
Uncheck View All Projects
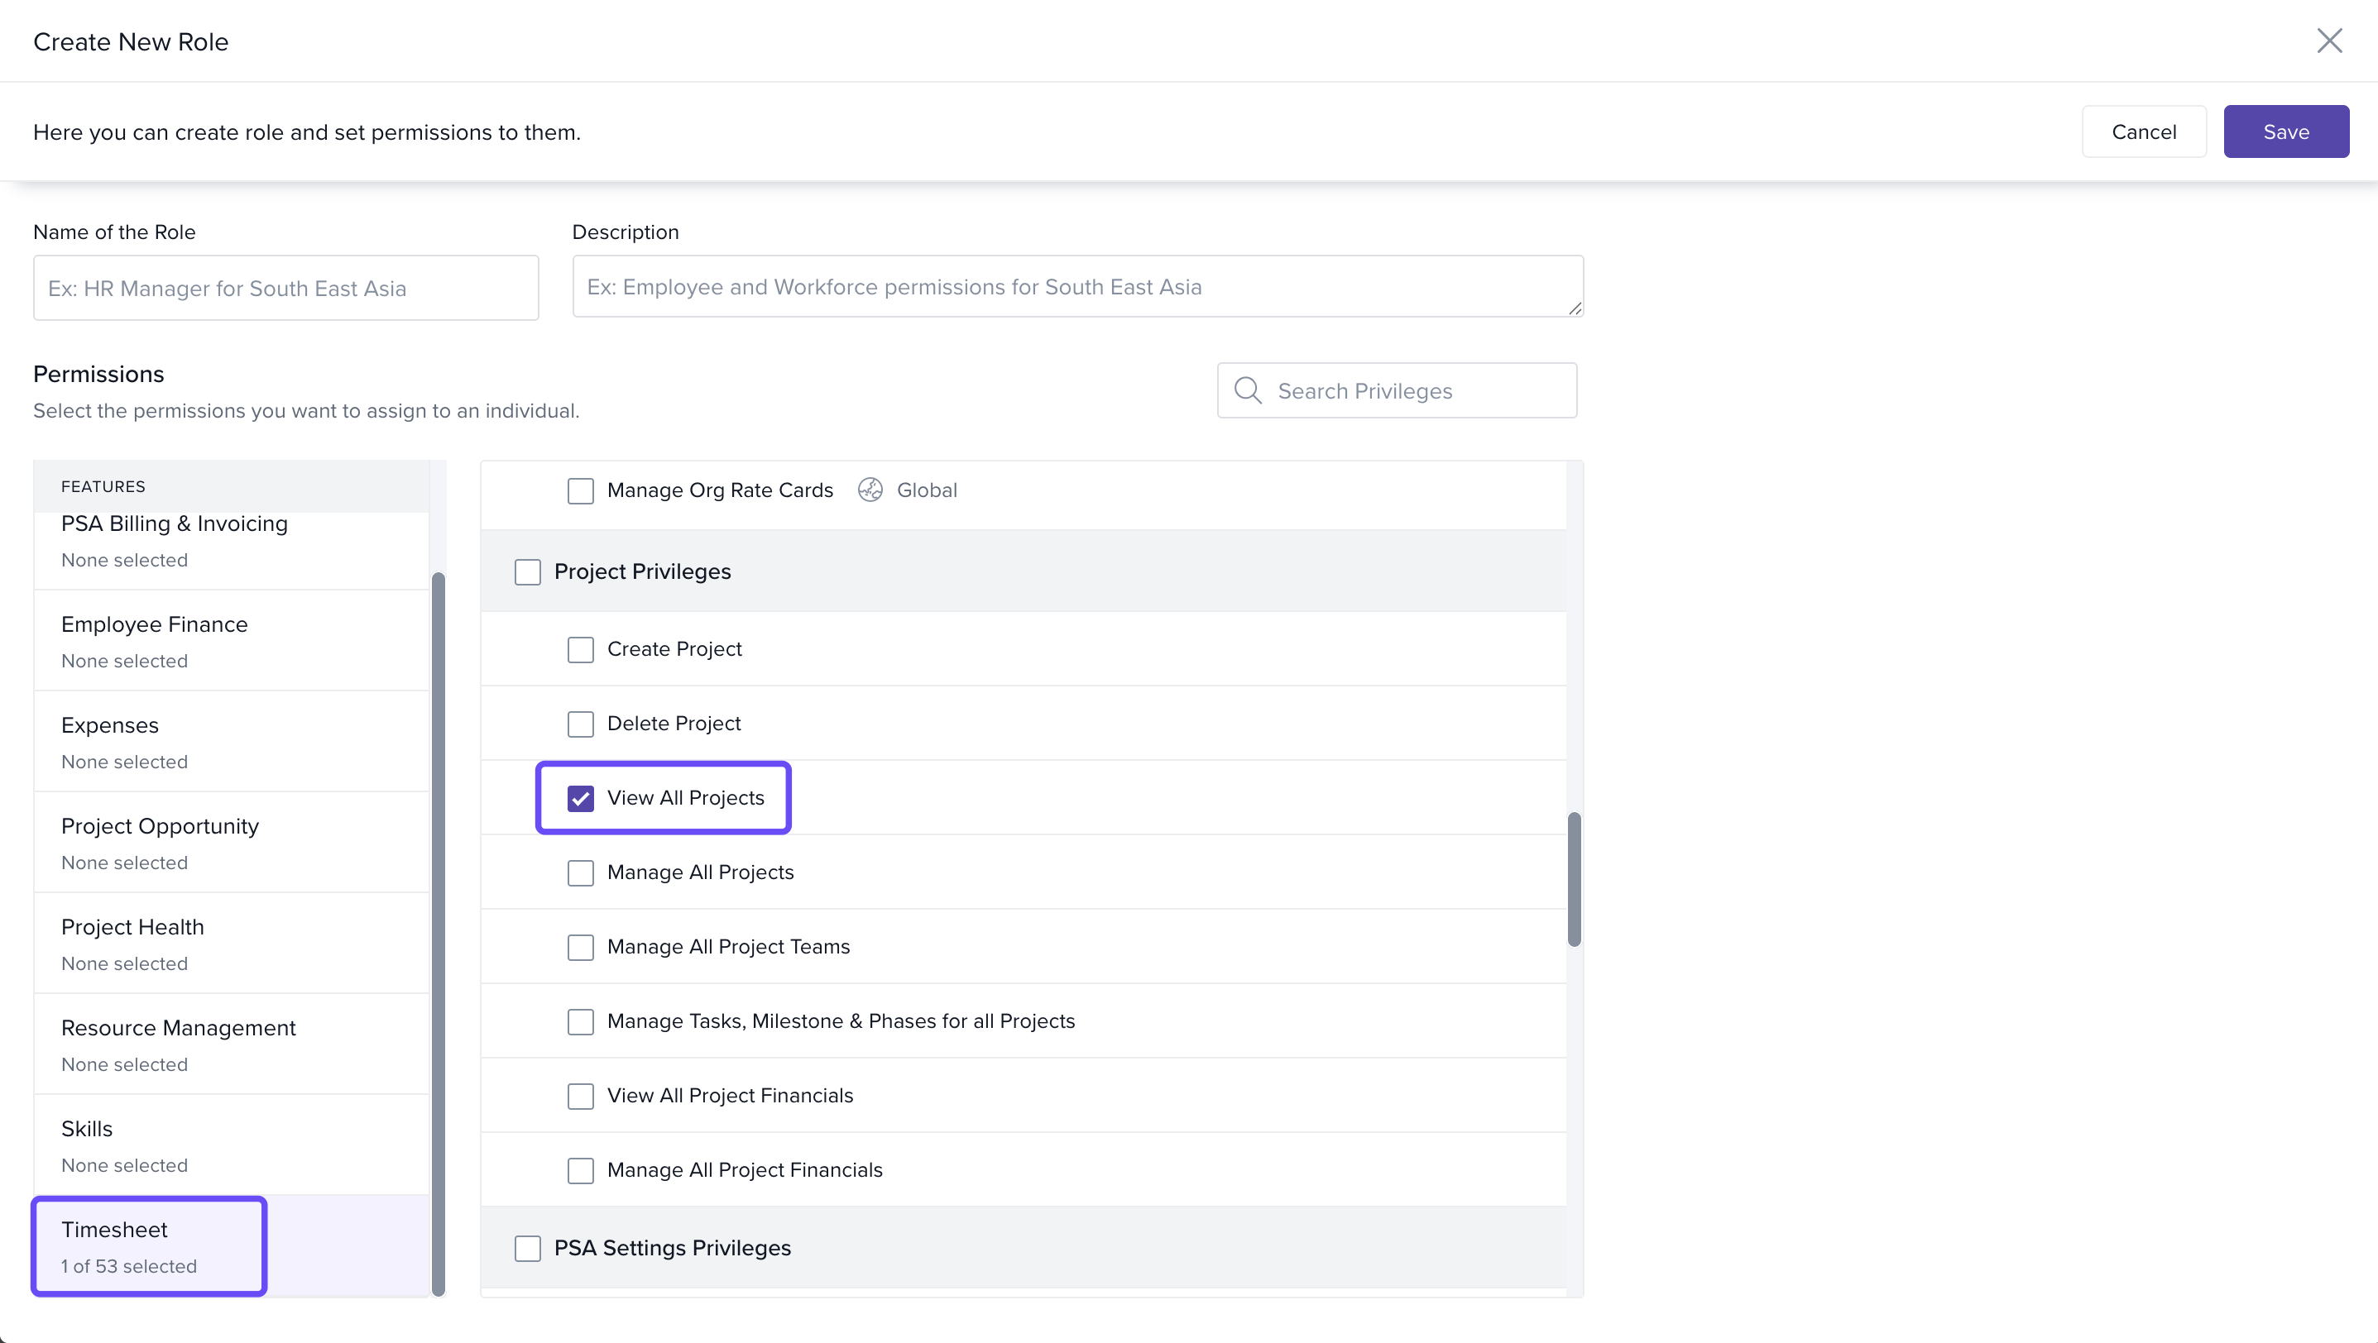tap(580, 798)
